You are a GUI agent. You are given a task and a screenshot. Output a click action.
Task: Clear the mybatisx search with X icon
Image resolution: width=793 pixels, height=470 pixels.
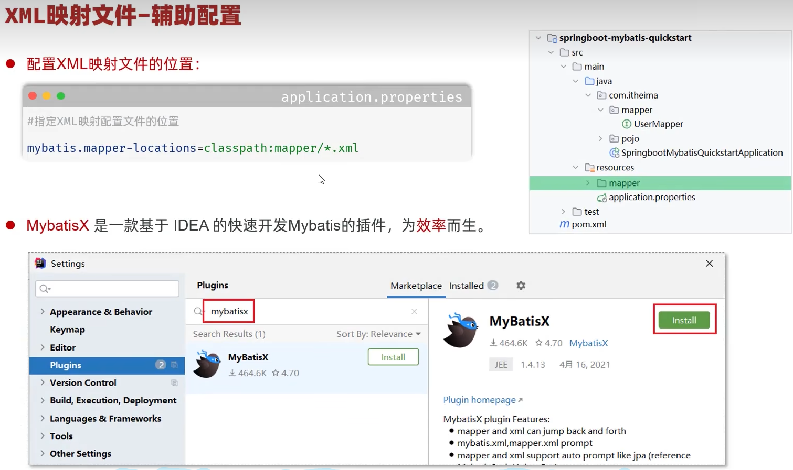(414, 312)
